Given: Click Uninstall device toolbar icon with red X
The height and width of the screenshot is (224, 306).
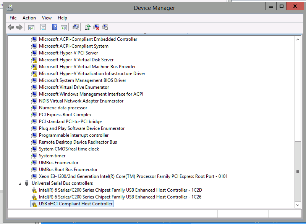Looking at the screenshot, I should coord(96,27).
